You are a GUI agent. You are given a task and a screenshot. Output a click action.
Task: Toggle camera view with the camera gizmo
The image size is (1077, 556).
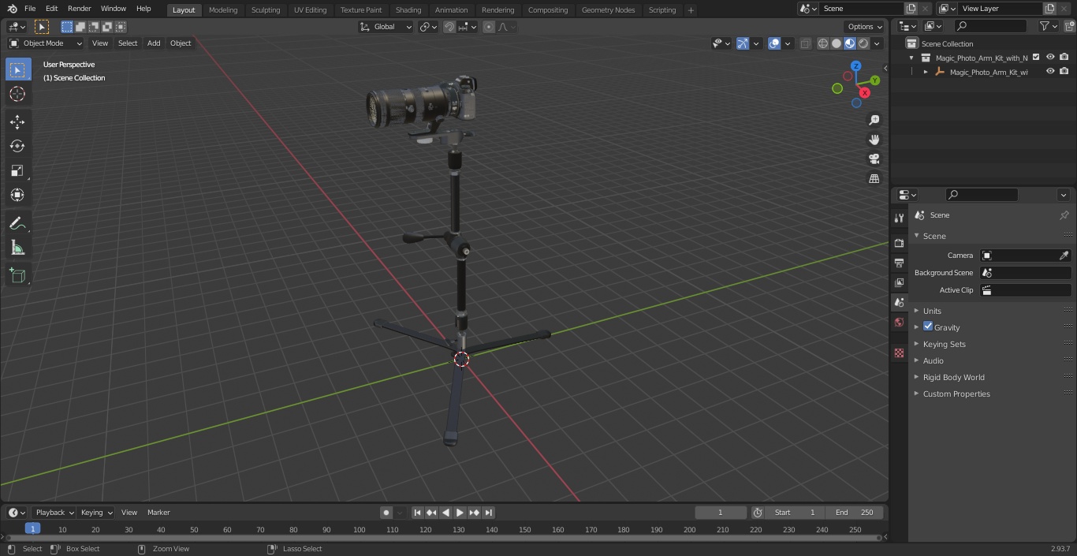pos(874,159)
